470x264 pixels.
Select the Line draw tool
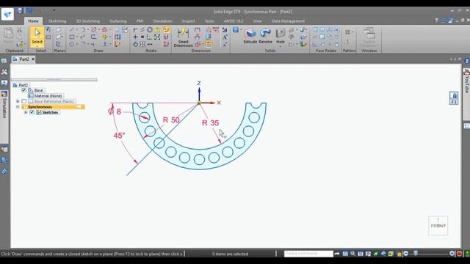pos(72,29)
